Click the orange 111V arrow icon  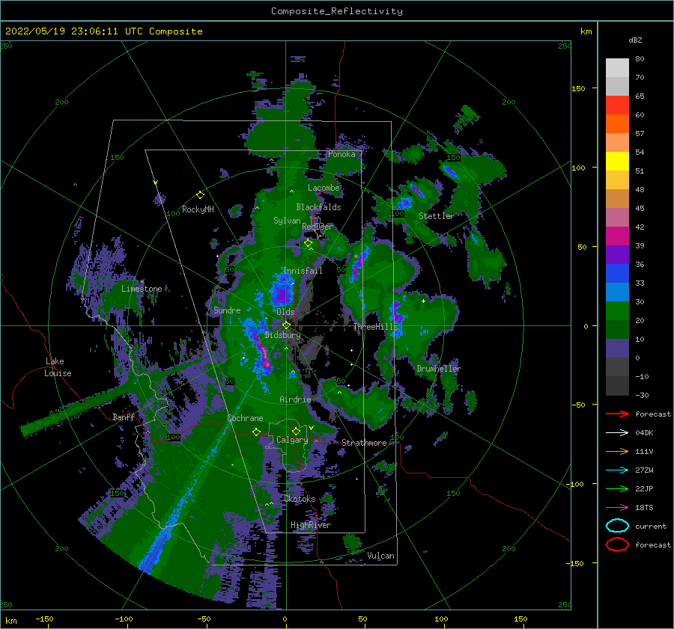617,451
